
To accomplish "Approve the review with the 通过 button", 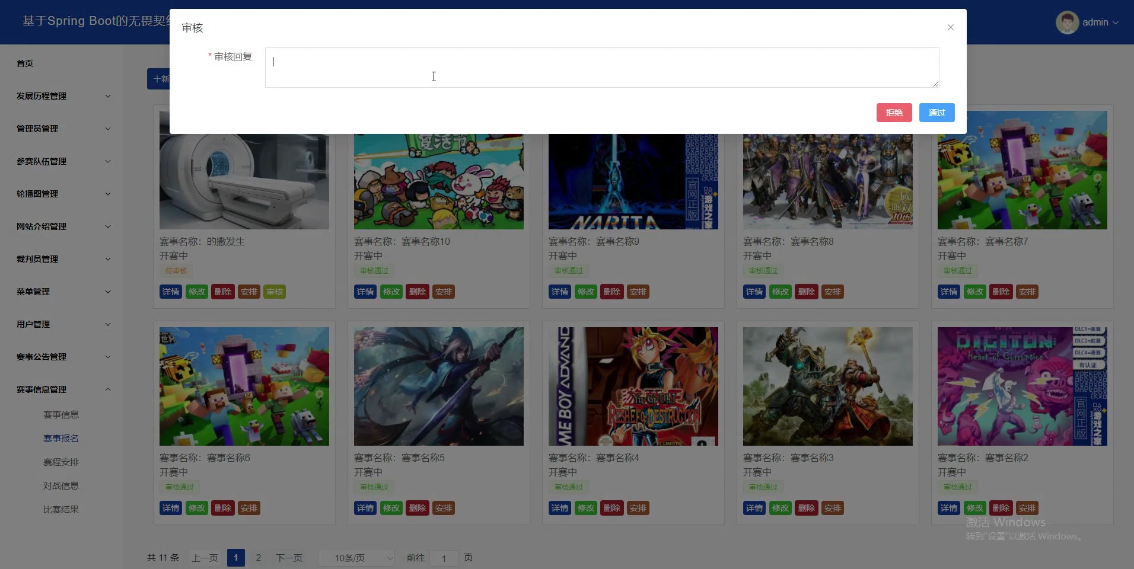I will pyautogui.click(x=936, y=113).
